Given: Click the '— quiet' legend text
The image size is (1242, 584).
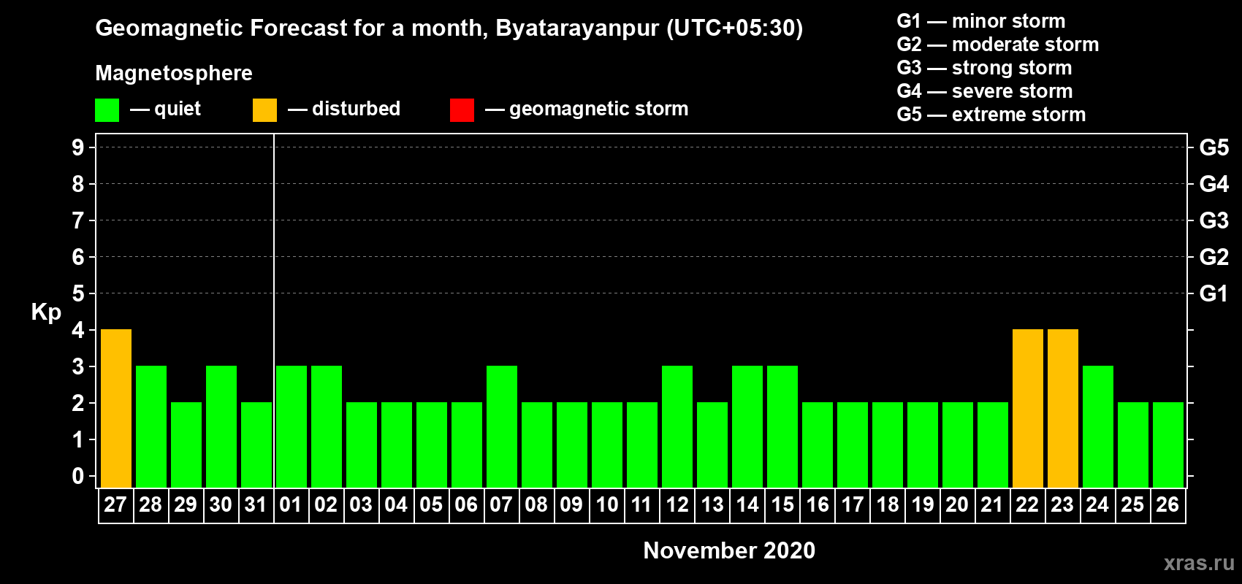Looking at the screenshot, I should 165,109.
